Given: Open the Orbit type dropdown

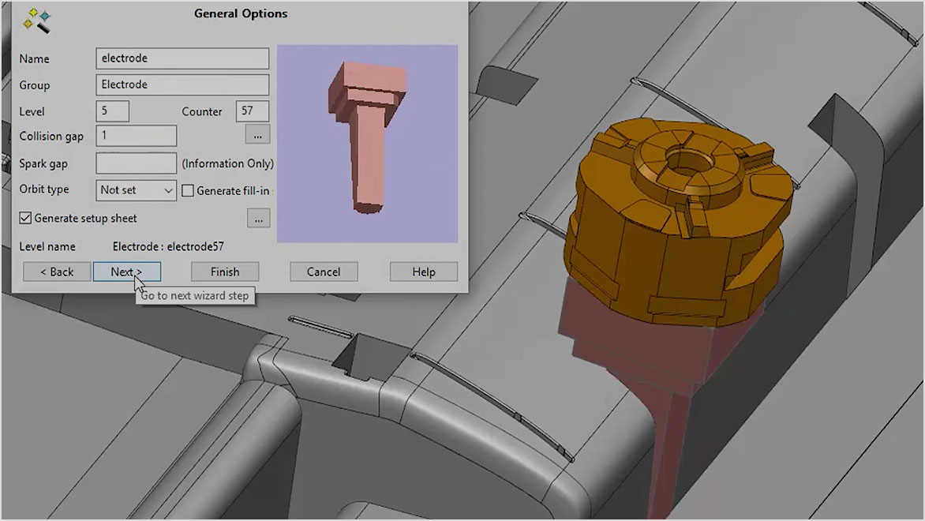Looking at the screenshot, I should [x=137, y=190].
